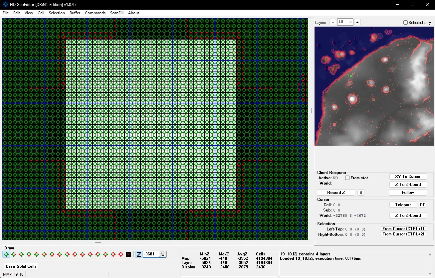Click the Draw Solid Cells button
This screenshot has height=278, width=435.
(21, 266)
